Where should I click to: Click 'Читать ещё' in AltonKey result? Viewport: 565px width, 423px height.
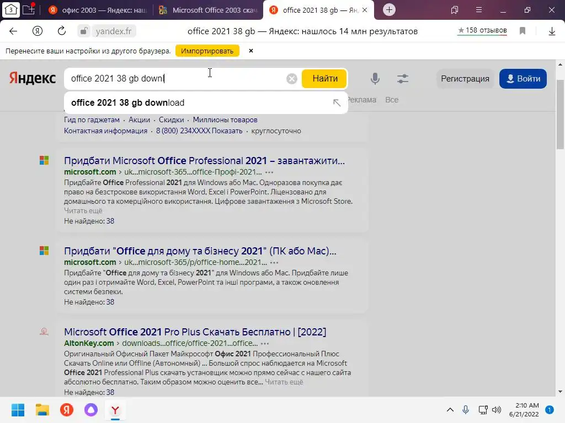click(284, 382)
